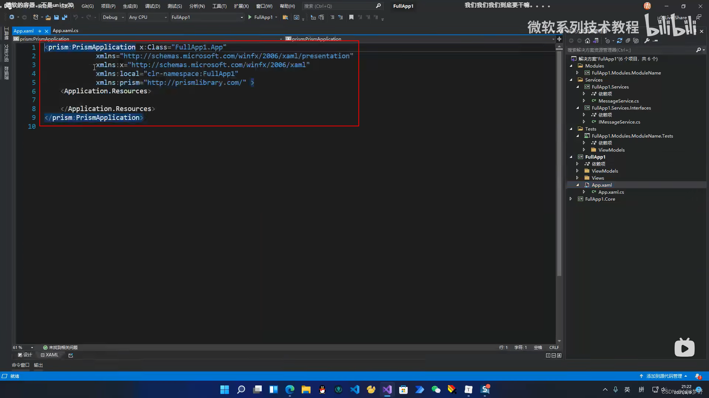Open the 项目(P) menu
Image resolution: width=709 pixels, height=398 pixels.
(x=108, y=6)
